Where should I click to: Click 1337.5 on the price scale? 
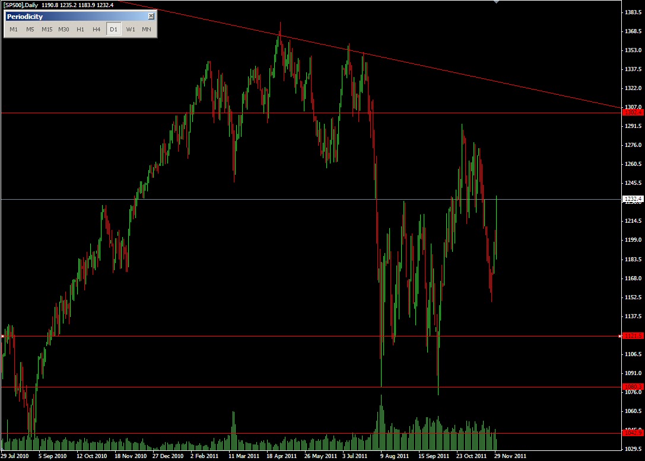634,69
